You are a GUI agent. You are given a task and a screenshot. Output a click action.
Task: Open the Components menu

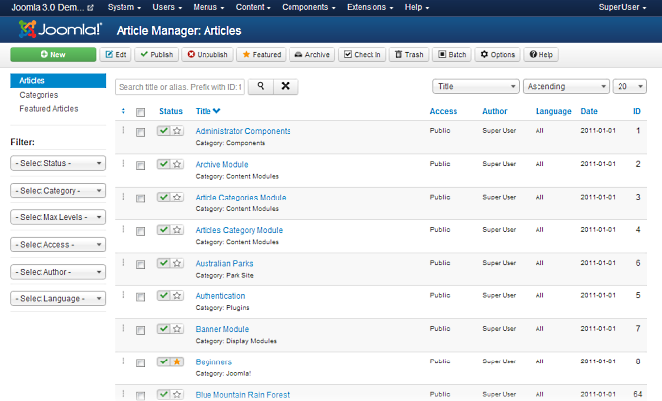click(x=308, y=7)
